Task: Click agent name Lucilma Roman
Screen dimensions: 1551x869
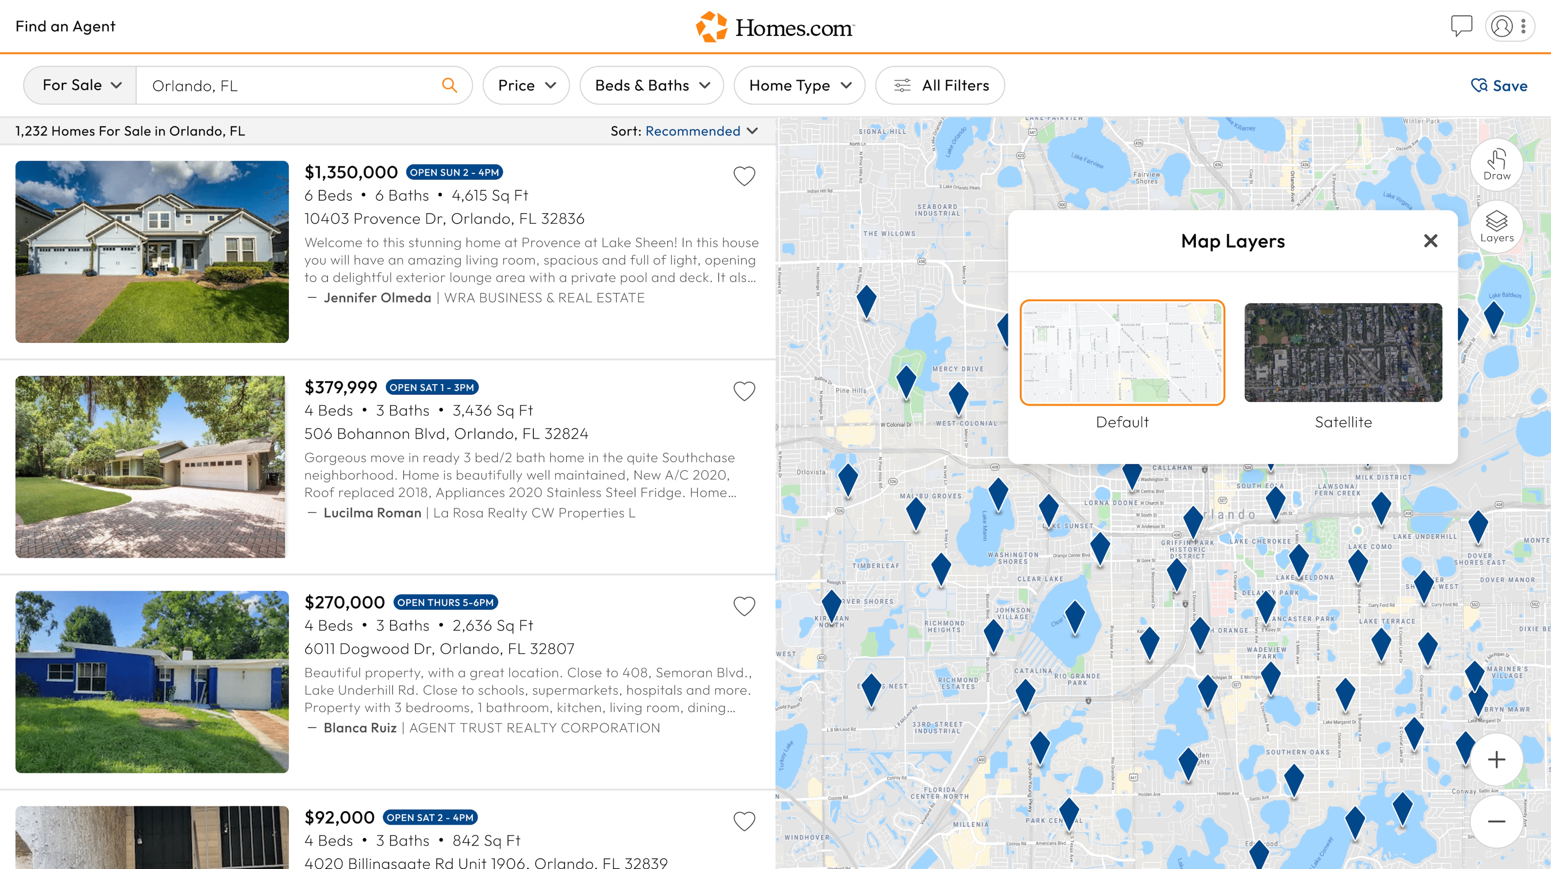Action: coord(373,513)
